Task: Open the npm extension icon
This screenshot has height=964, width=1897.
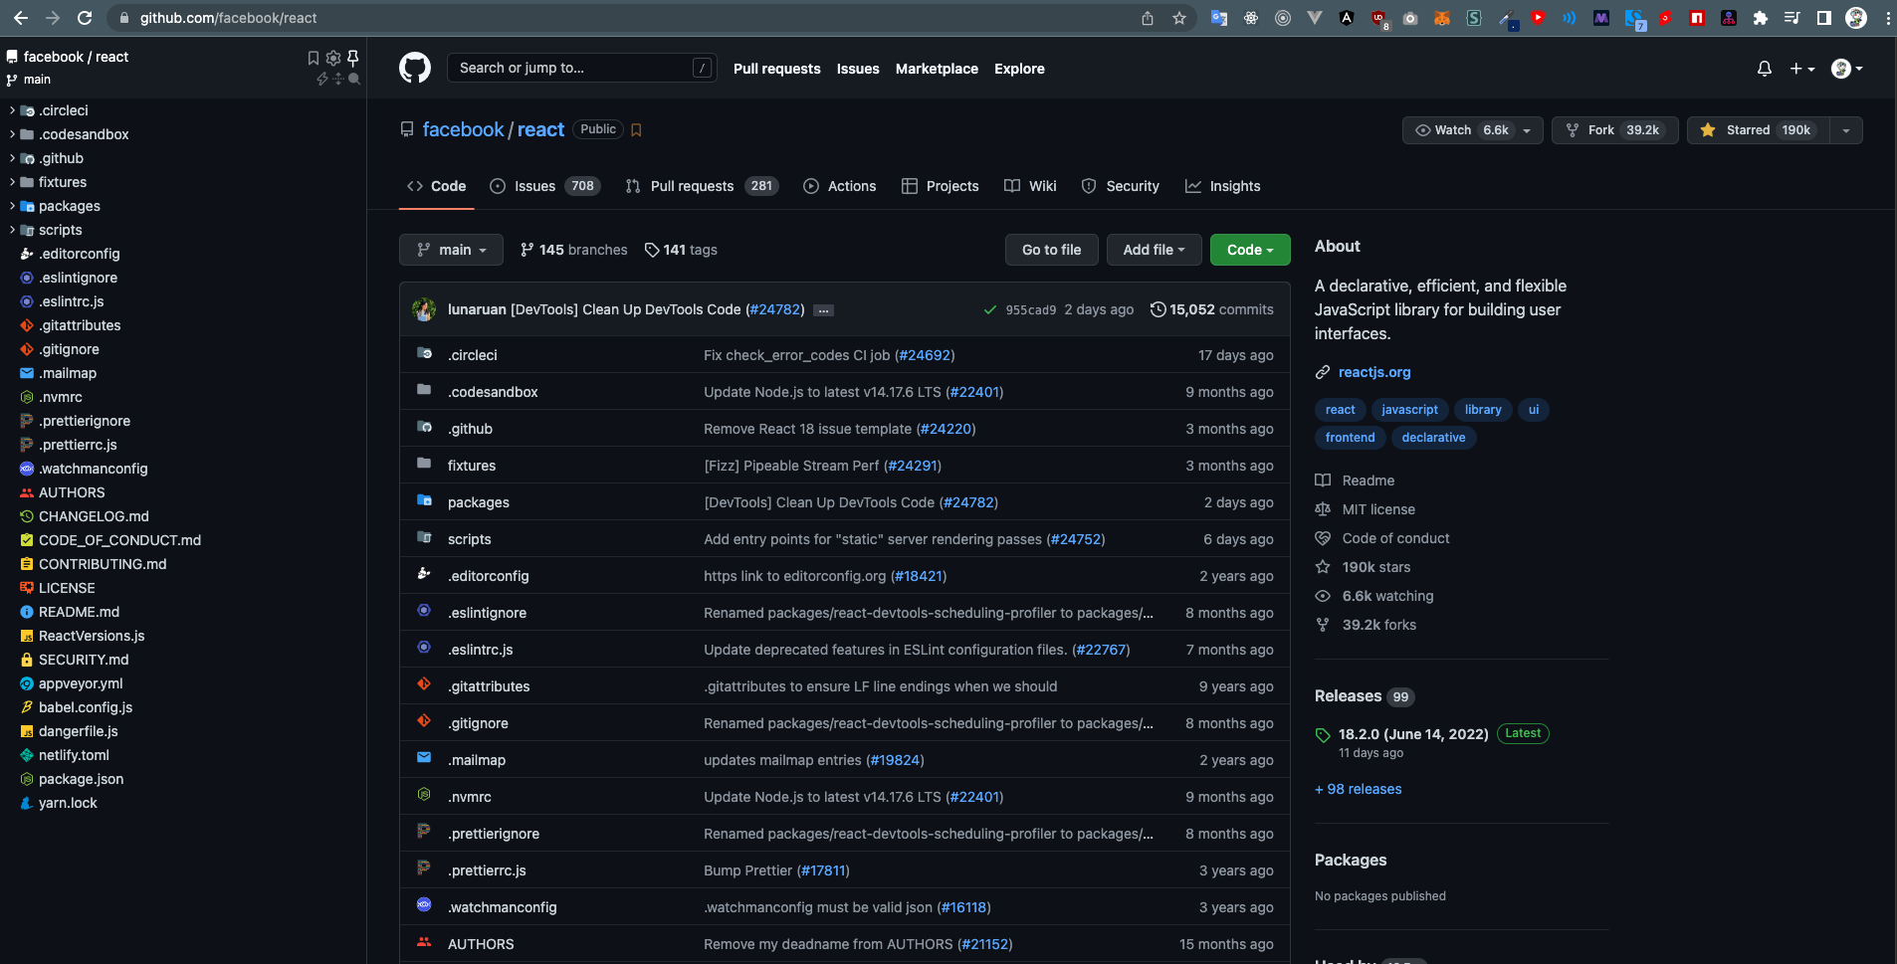Action: [1697, 18]
